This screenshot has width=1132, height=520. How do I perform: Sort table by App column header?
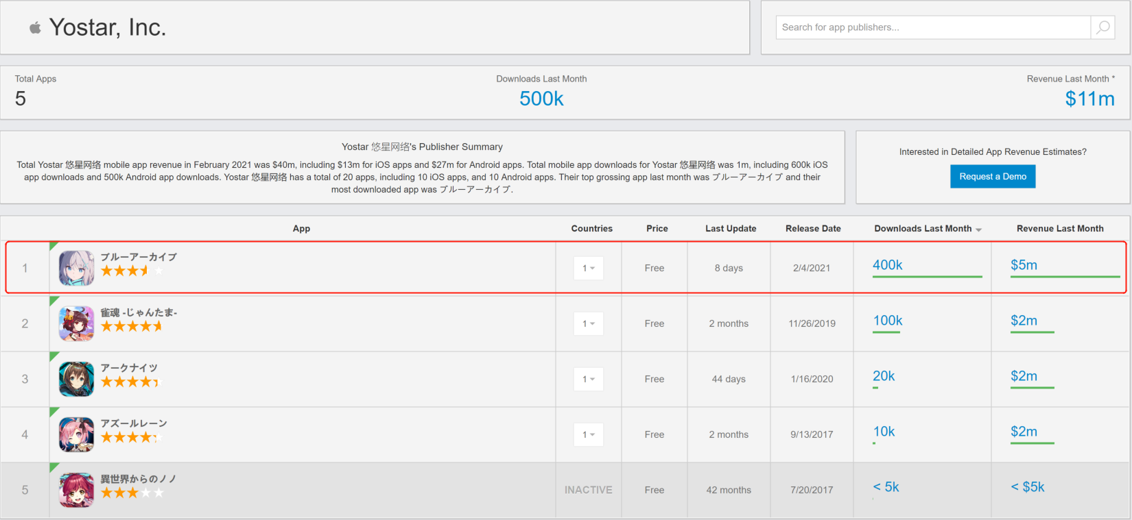pyautogui.click(x=302, y=229)
